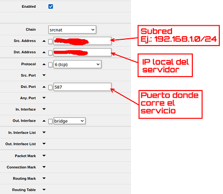Expand the In. Interface field

44,109
